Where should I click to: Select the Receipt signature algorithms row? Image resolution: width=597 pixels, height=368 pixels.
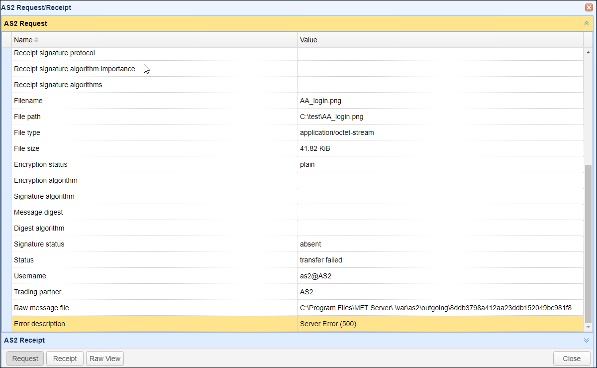[x=298, y=85]
